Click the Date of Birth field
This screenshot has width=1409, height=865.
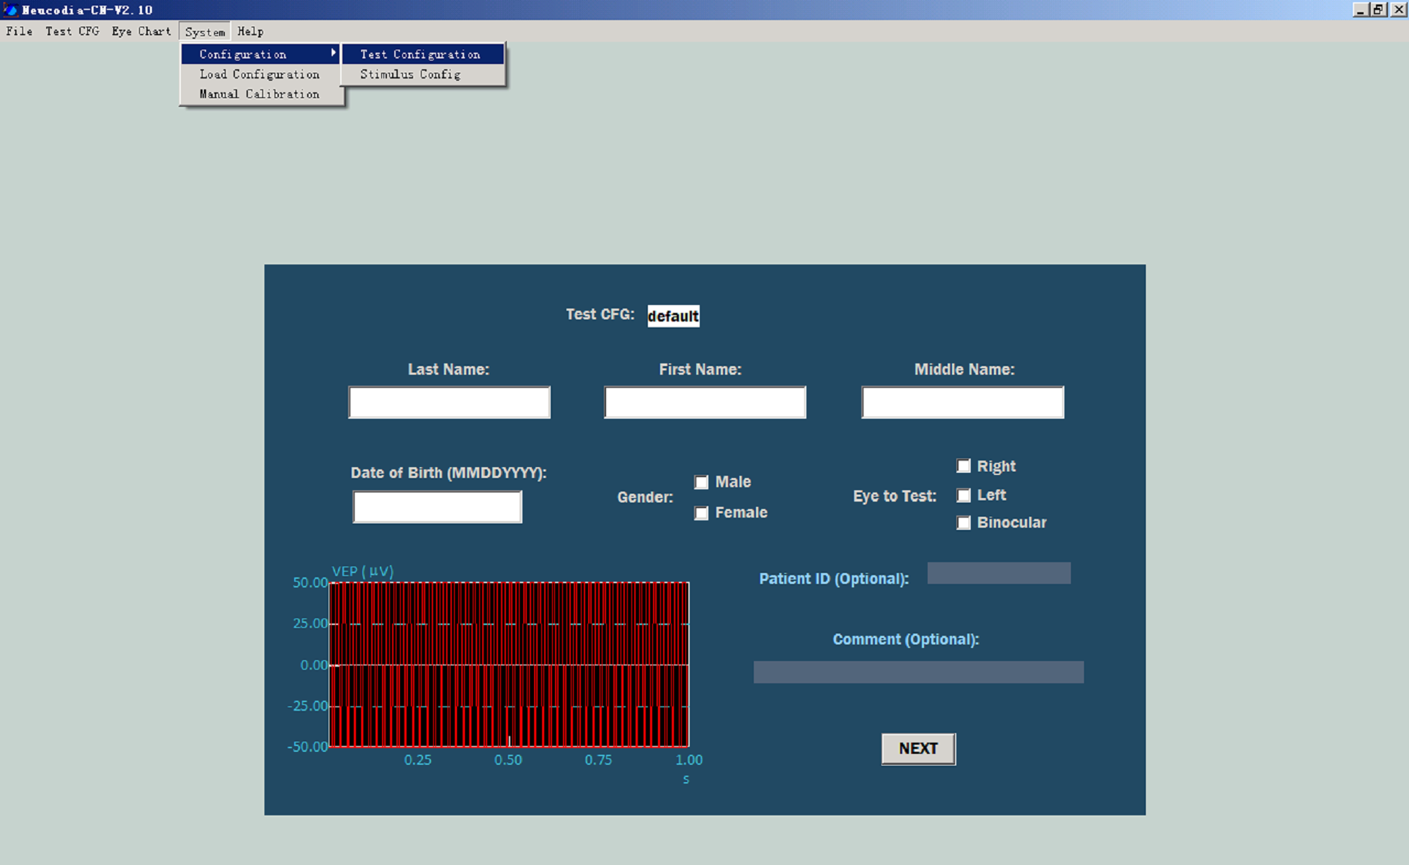[437, 507]
